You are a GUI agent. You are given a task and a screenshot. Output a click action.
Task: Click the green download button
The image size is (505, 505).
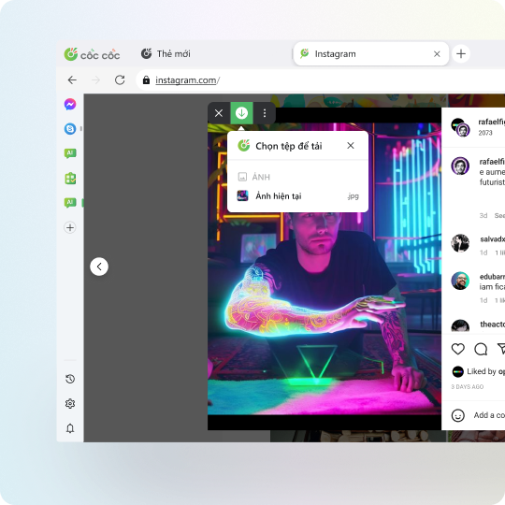pyautogui.click(x=241, y=113)
